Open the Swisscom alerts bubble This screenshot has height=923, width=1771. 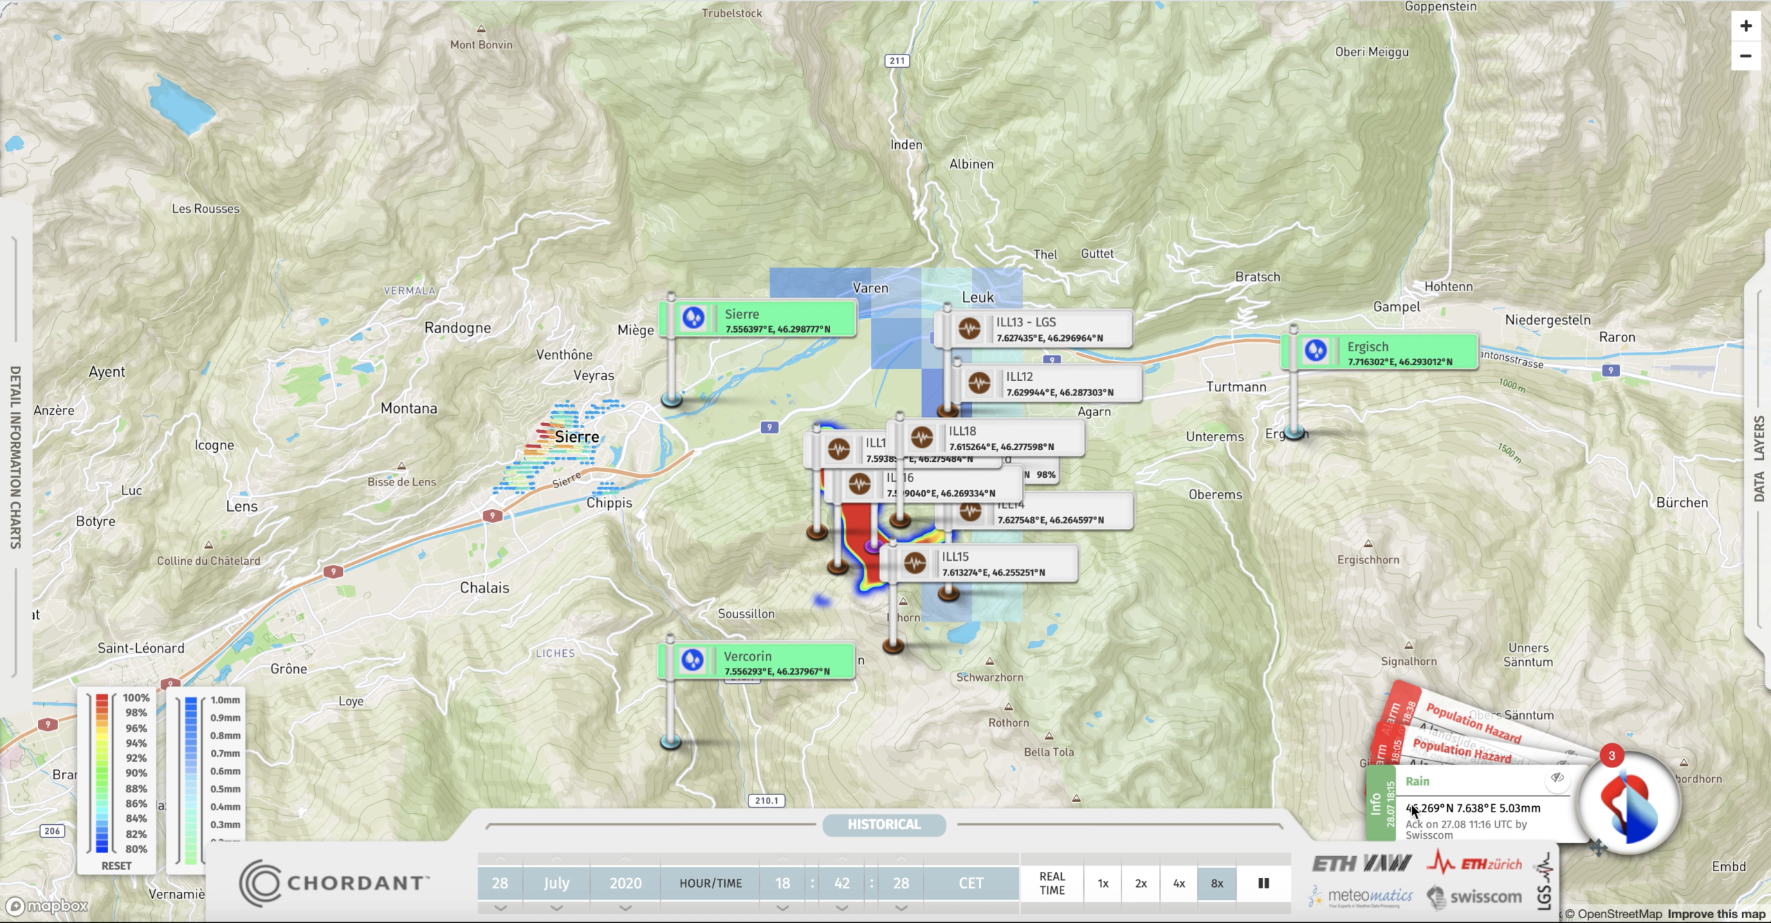(x=1630, y=804)
